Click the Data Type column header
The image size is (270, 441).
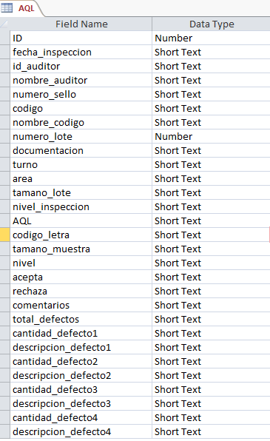pyautogui.click(x=212, y=24)
